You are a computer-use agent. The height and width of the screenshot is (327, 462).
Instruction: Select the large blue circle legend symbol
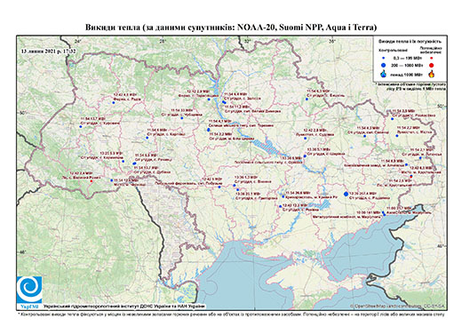point(384,65)
